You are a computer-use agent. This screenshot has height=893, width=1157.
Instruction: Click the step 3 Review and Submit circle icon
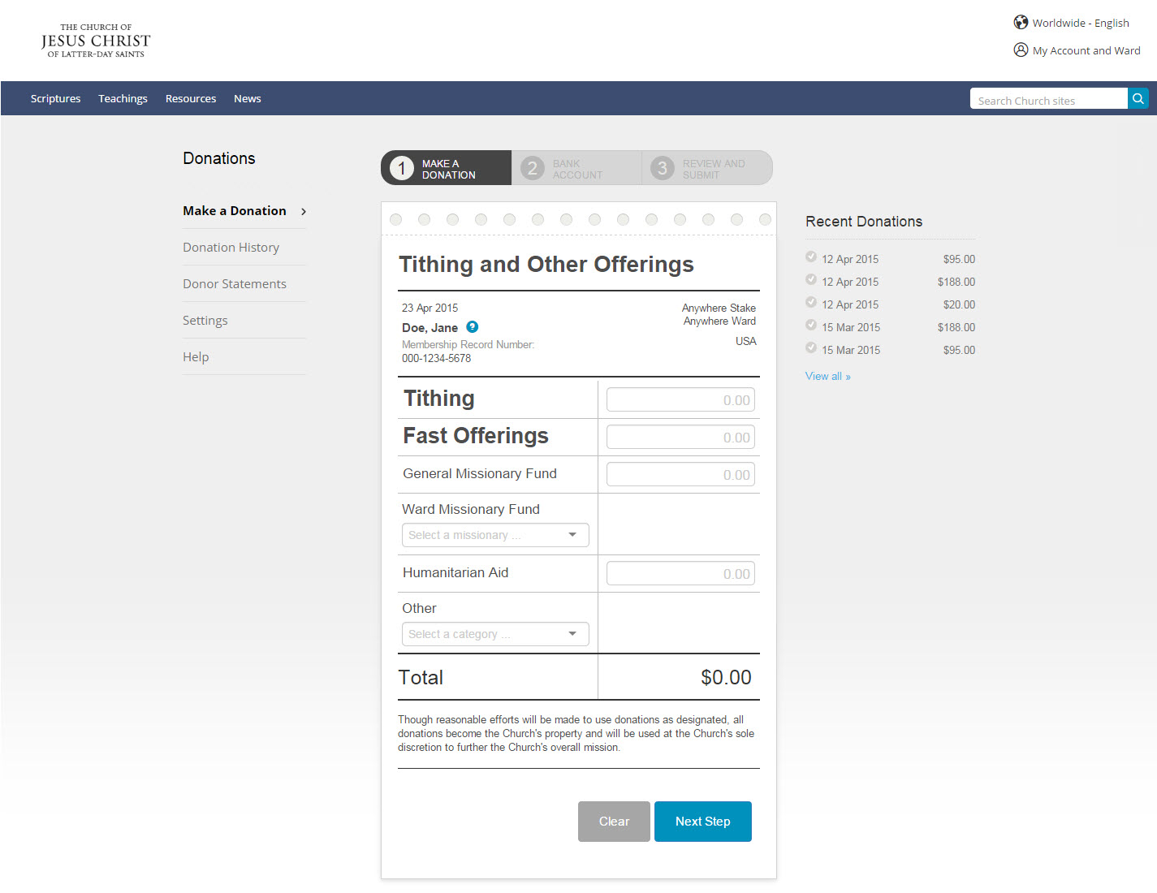(x=663, y=168)
